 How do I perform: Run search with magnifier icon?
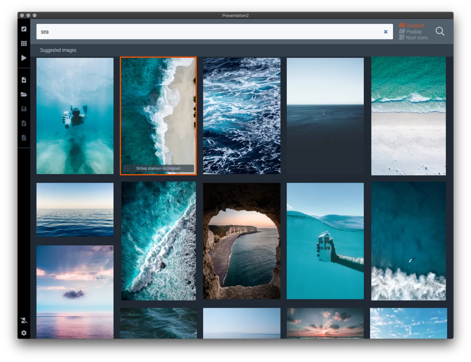point(440,31)
